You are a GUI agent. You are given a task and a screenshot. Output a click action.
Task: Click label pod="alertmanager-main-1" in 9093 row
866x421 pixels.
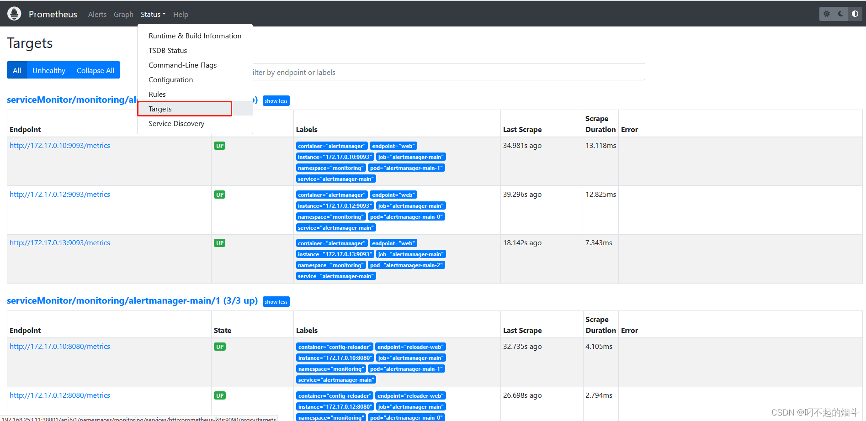406,168
